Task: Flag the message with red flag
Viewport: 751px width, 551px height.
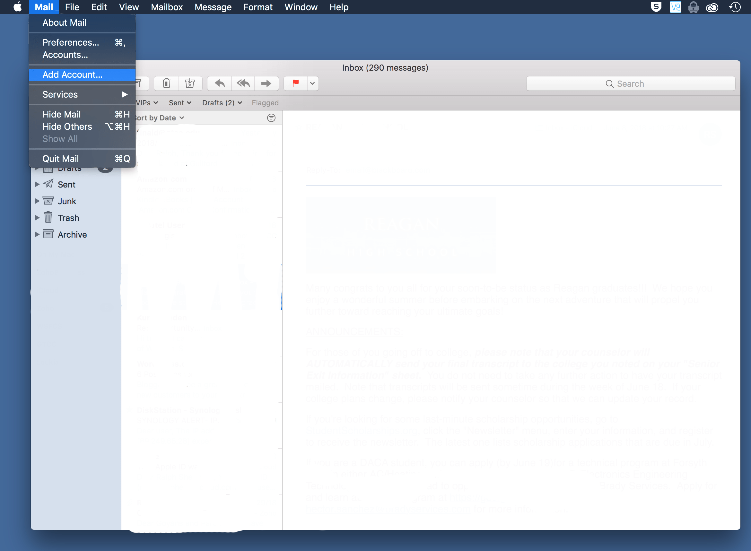Action: (x=295, y=83)
